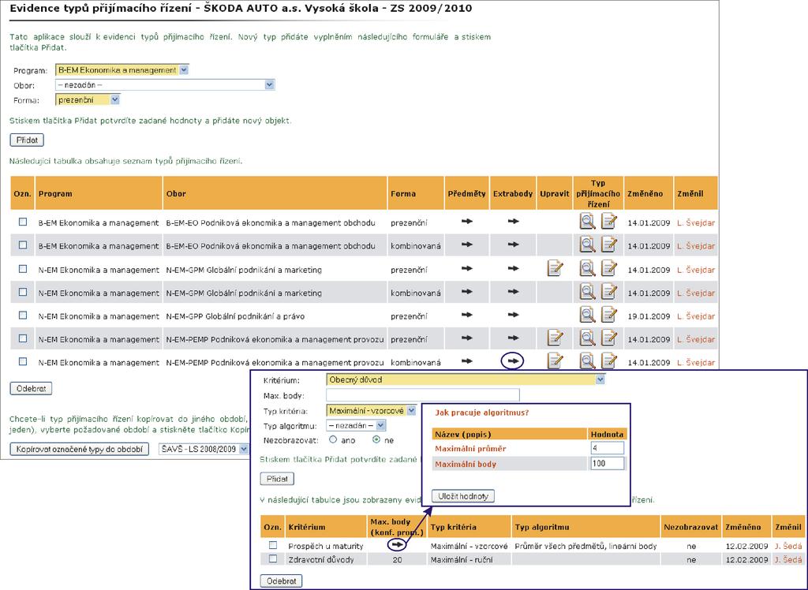Screen dimensions: 808x590
Task: Open the Kritérium dropdown
Action: point(466,379)
